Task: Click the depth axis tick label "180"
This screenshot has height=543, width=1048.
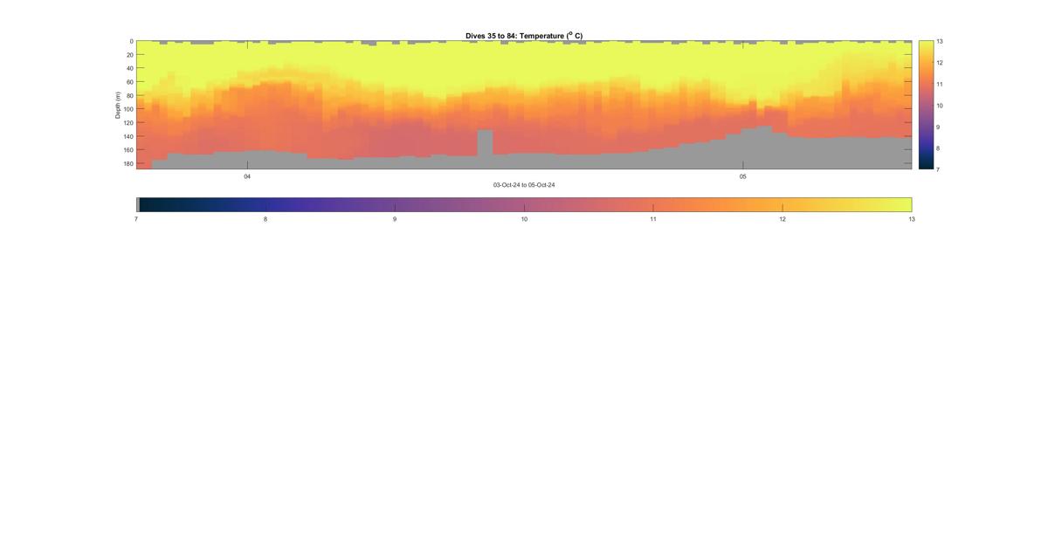Action: tap(128, 163)
